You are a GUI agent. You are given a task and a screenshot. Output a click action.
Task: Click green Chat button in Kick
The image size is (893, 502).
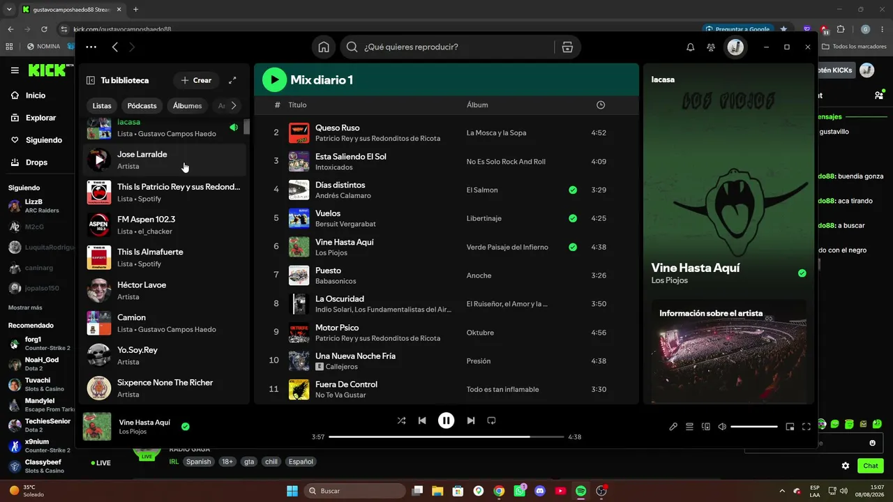(x=871, y=466)
